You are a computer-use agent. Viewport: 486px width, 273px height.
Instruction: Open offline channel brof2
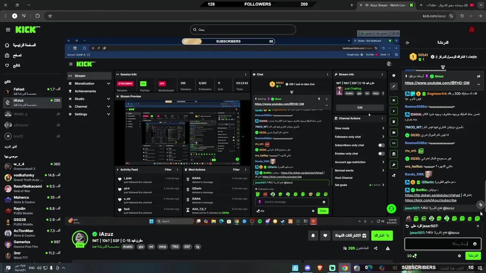coord(32,136)
